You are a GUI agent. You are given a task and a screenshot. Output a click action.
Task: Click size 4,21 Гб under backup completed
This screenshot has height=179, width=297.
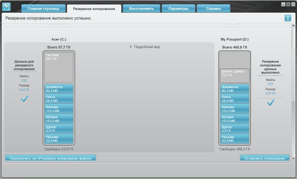coord(270,93)
